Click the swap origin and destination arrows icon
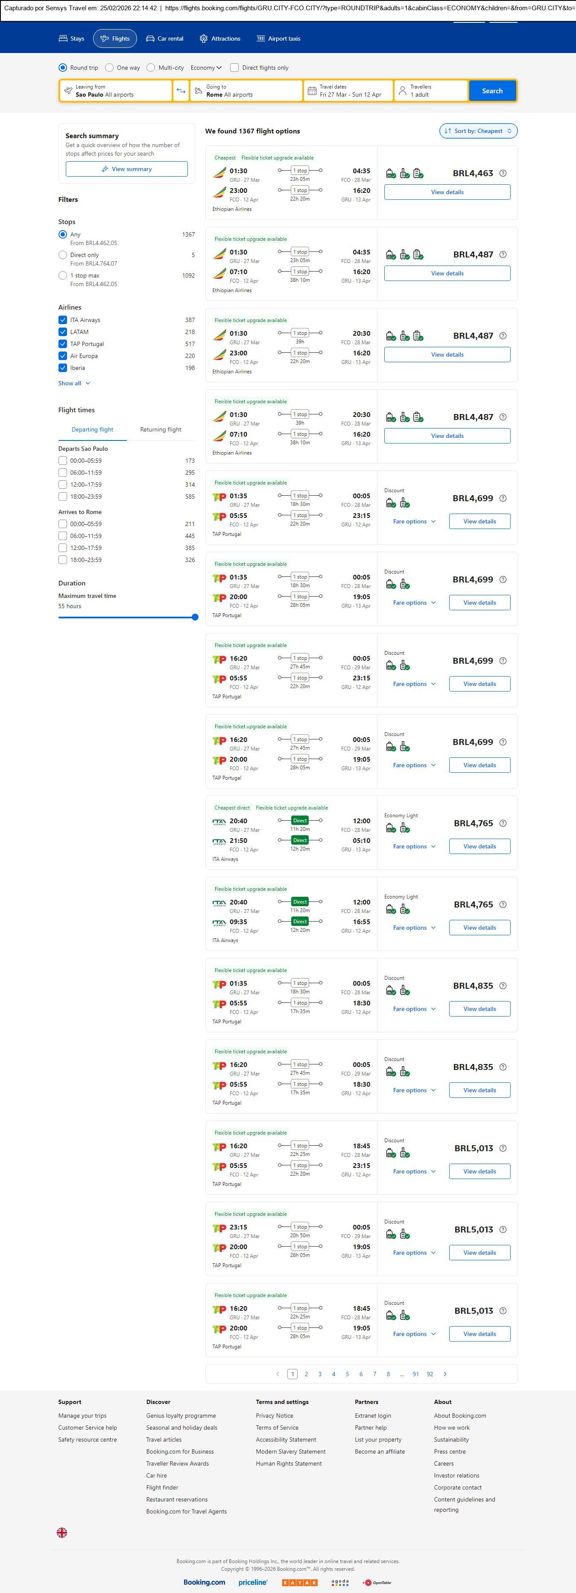Image resolution: width=576 pixels, height=1593 pixels. pos(181,91)
